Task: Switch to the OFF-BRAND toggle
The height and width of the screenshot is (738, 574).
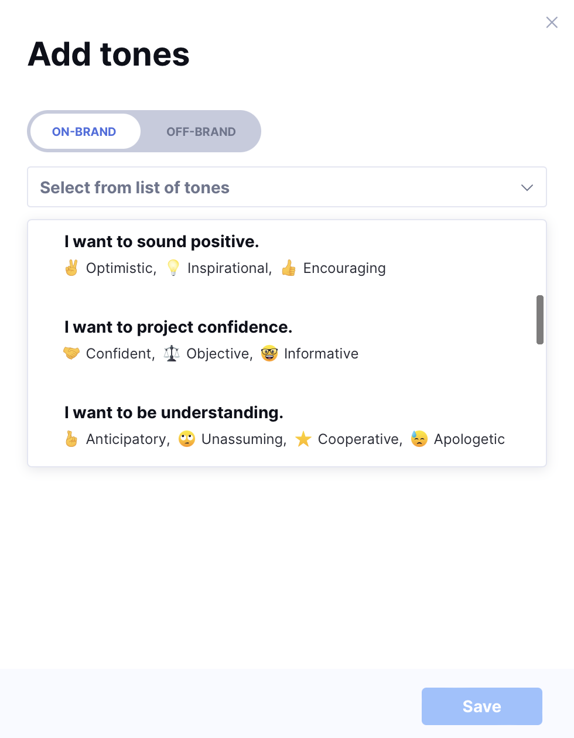Action: [x=201, y=131]
